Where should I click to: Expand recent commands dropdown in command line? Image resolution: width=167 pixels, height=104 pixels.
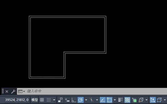tap(22, 91)
